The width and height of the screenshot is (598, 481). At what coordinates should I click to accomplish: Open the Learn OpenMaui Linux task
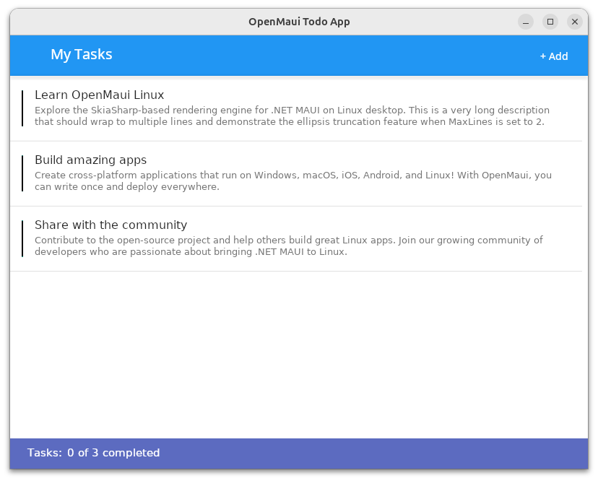click(x=99, y=95)
